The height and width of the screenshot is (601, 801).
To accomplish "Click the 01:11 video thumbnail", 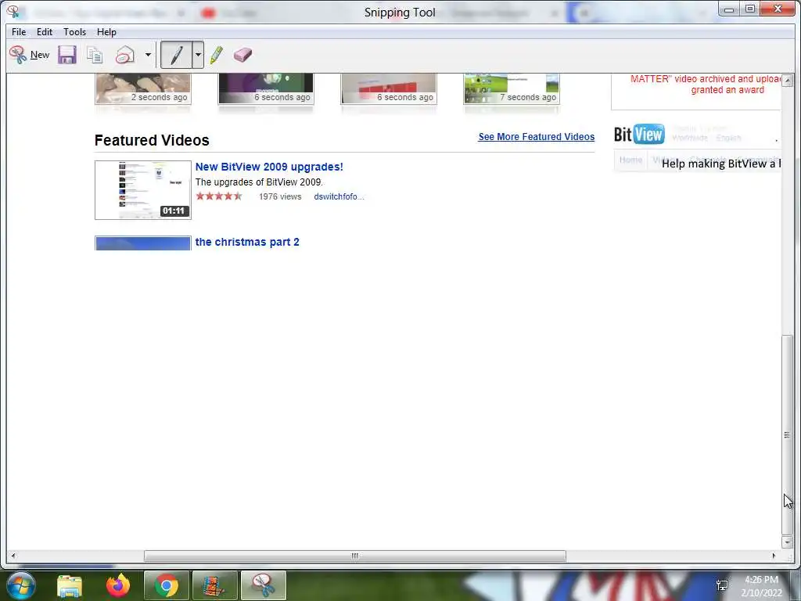I will click(x=143, y=190).
